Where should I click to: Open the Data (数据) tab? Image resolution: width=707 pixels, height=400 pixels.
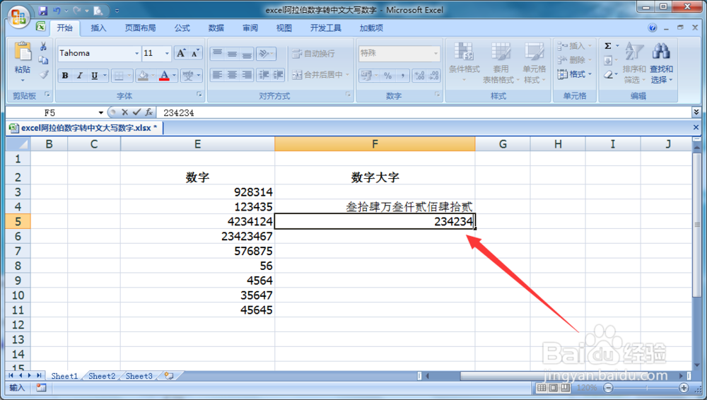[216, 28]
